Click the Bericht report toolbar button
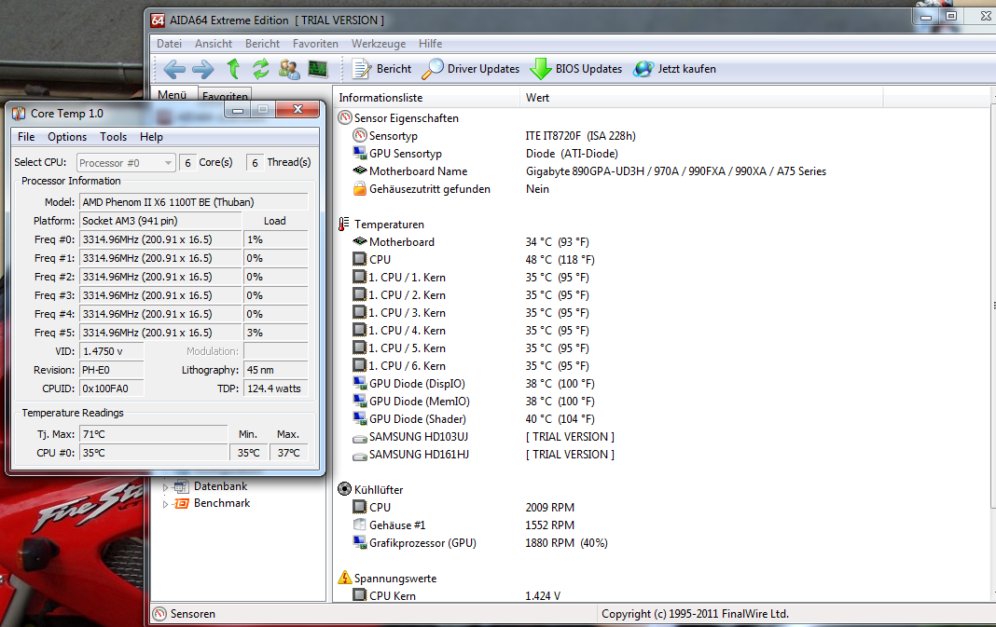The width and height of the screenshot is (996, 627). (381, 69)
